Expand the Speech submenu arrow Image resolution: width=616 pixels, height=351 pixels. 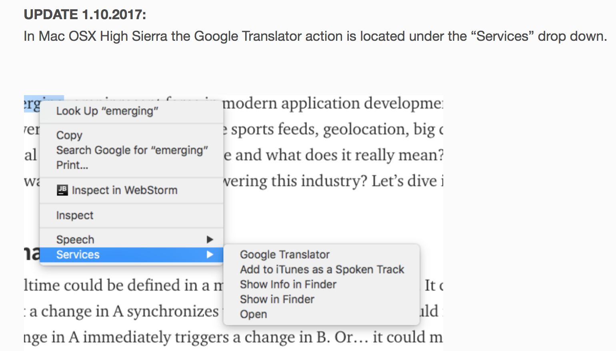coord(210,239)
